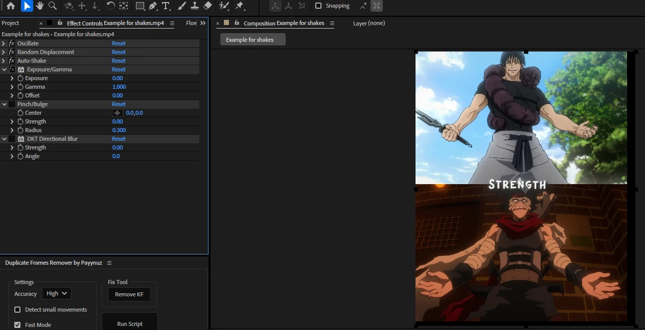
Task: Select the Rotation tool
Action: coord(110,6)
